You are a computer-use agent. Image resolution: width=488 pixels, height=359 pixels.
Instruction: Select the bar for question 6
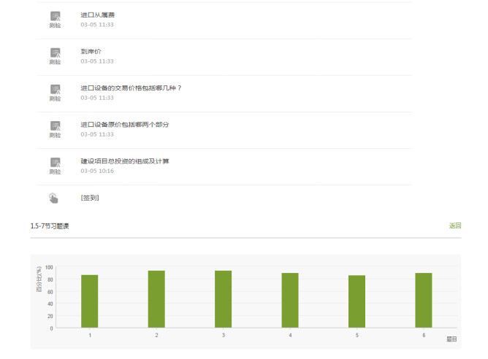coord(424,301)
